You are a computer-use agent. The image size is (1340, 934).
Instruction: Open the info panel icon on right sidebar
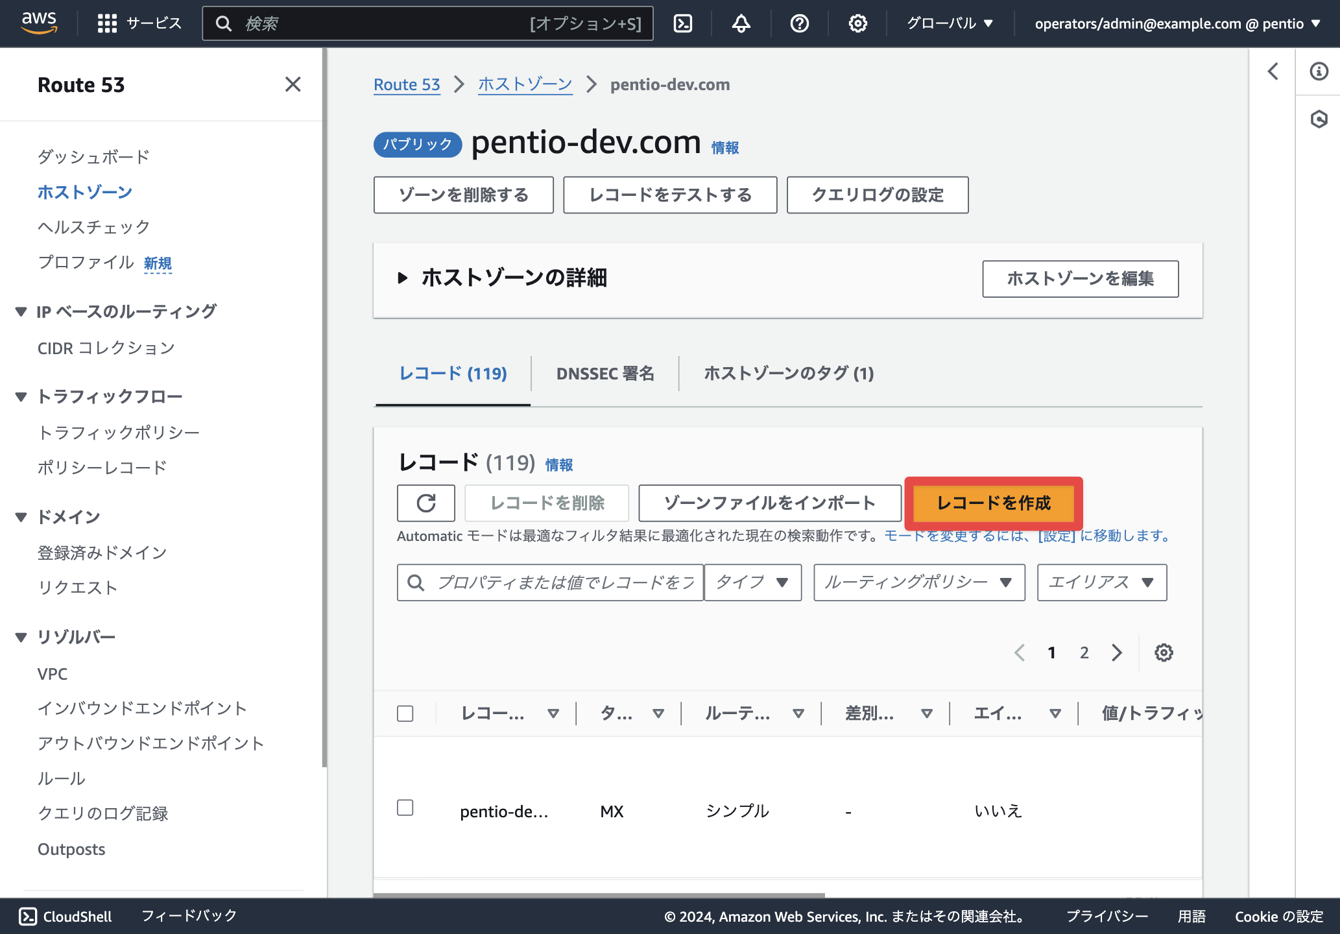(x=1319, y=71)
